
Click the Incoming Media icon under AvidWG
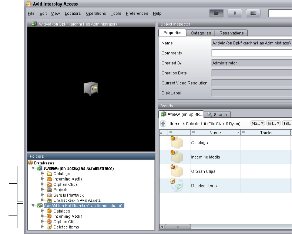tap(50, 179)
